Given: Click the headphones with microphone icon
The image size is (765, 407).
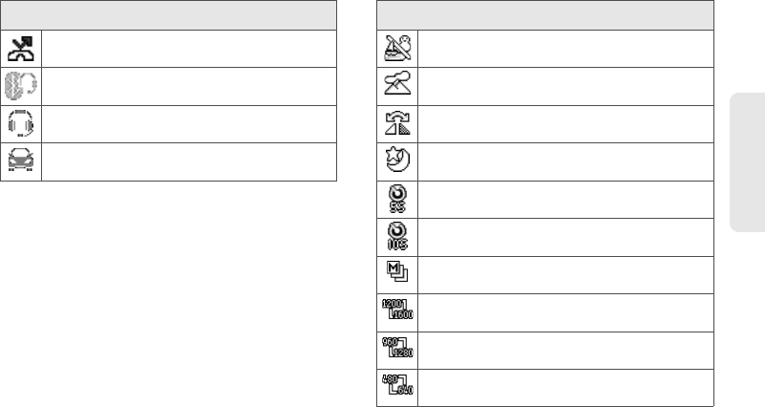Looking at the screenshot, I should [x=21, y=123].
